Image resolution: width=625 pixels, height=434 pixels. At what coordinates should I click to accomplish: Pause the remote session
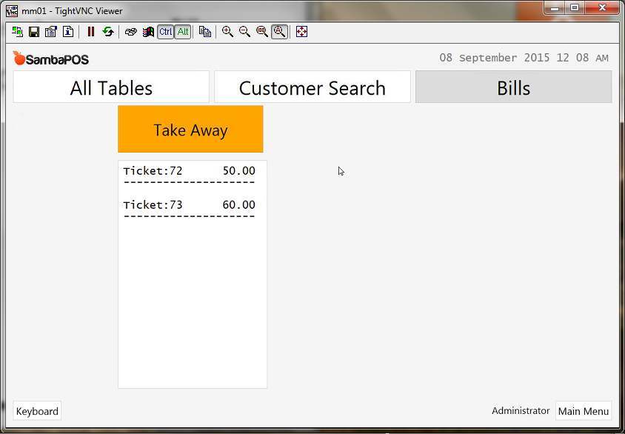[x=91, y=32]
